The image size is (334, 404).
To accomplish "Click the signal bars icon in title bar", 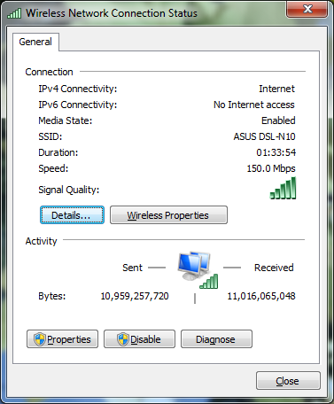I will (14, 13).
